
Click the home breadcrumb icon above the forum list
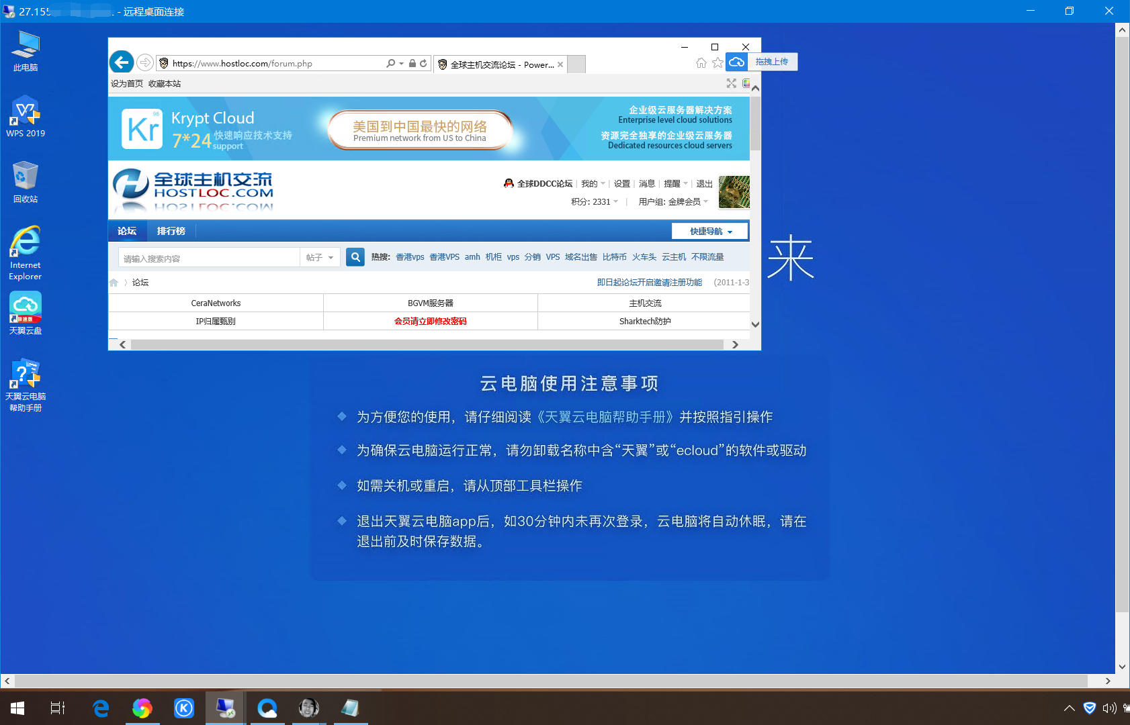114,282
